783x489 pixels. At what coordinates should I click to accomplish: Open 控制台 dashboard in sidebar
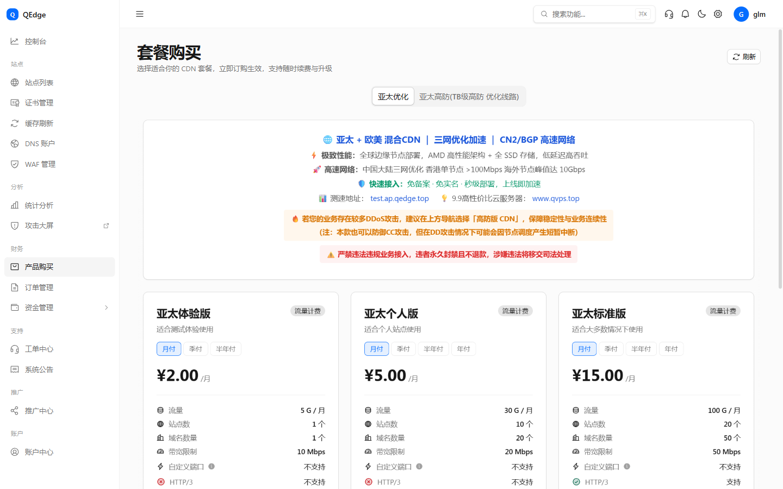coord(60,41)
